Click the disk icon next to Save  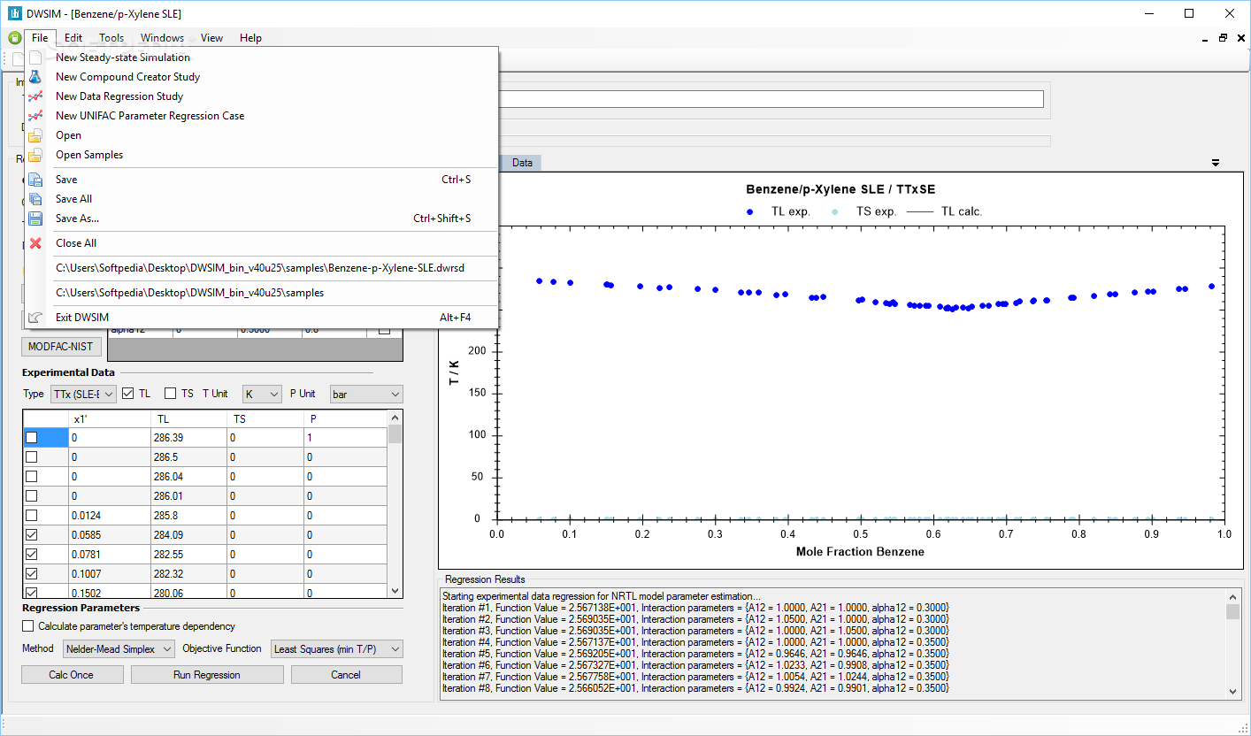pyautogui.click(x=35, y=180)
